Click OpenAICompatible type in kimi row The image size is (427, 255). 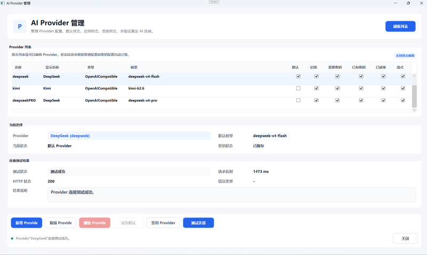[x=101, y=89]
